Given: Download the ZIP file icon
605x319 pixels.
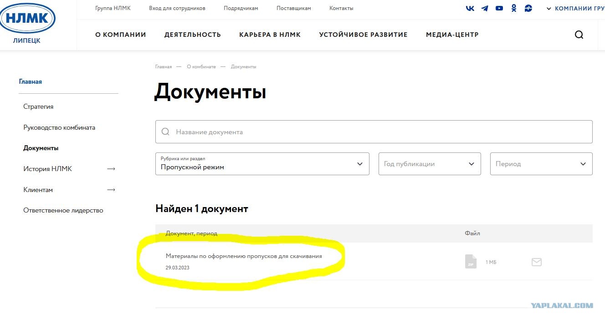Looking at the screenshot, I should [x=471, y=261].
